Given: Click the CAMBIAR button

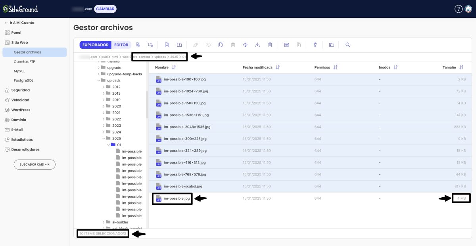Looking at the screenshot, I should pyautogui.click(x=106, y=9).
